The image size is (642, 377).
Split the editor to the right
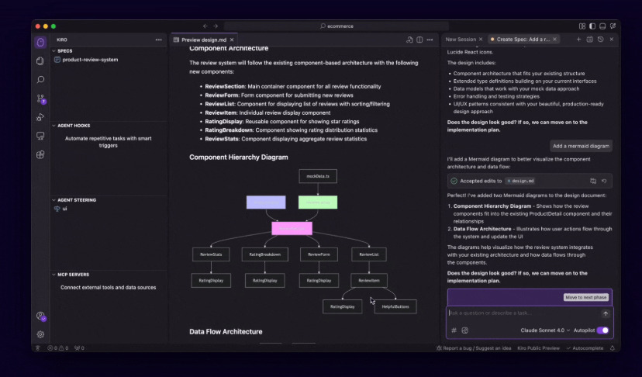coord(419,40)
